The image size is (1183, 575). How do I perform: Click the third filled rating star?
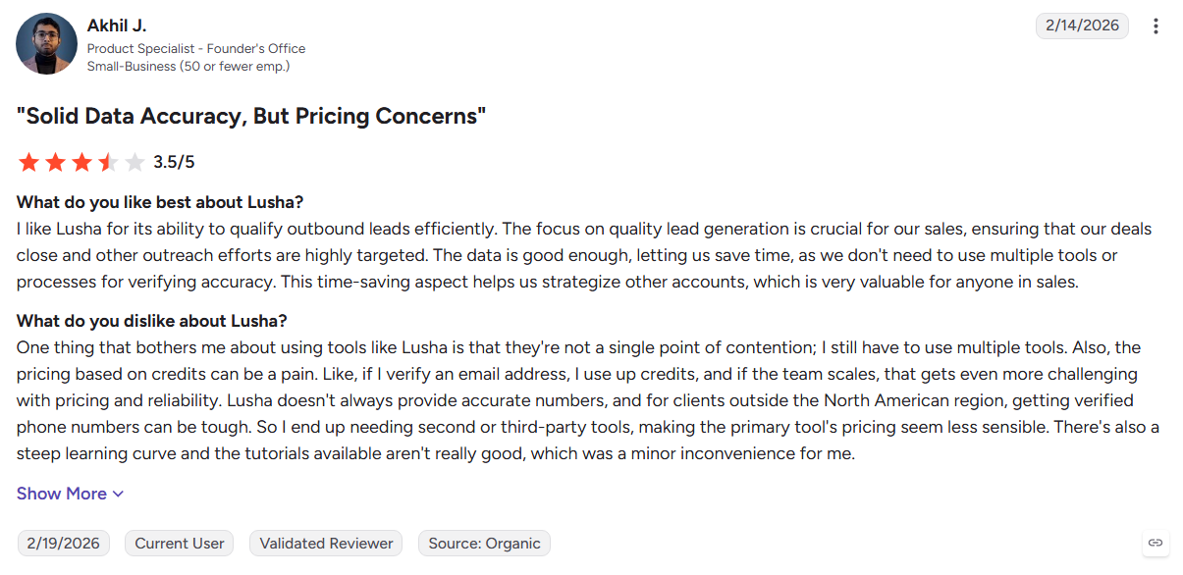pos(81,162)
